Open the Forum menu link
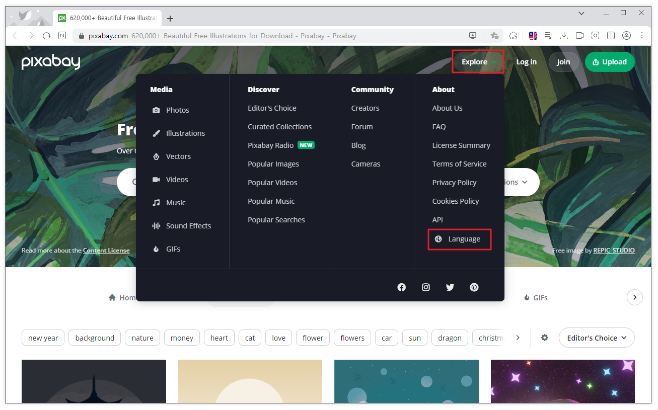 coord(362,127)
